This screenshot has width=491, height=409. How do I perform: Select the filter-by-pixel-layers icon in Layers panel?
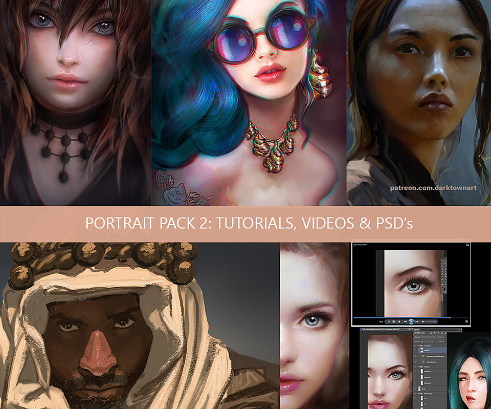click(431, 333)
